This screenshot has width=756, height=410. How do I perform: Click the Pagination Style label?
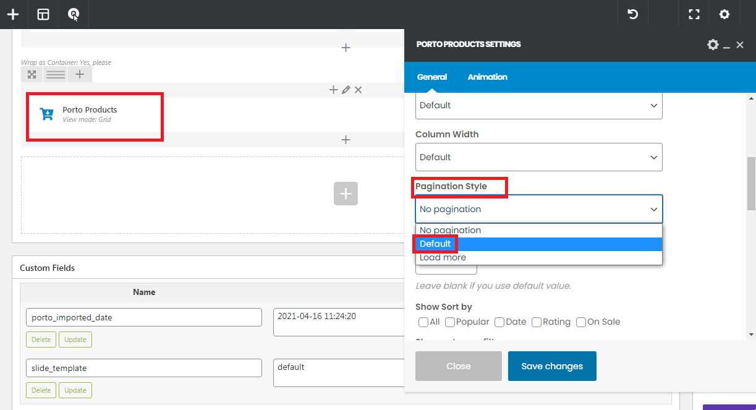coord(451,186)
